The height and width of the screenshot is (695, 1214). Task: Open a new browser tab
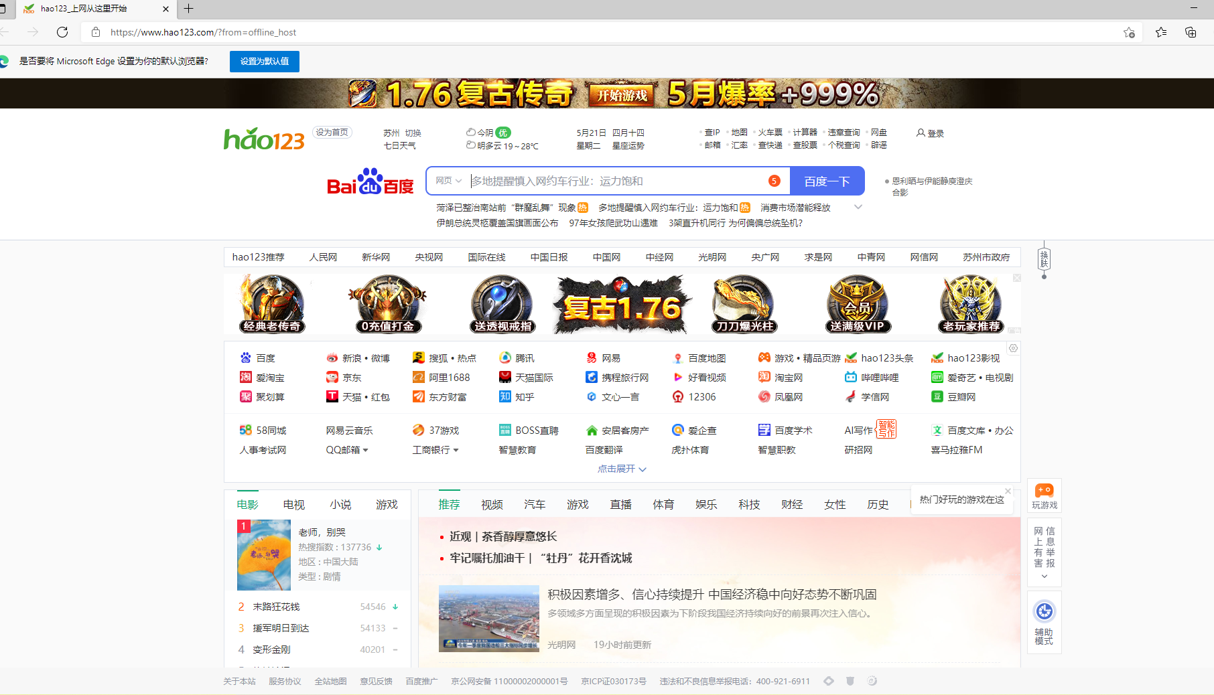point(188,9)
